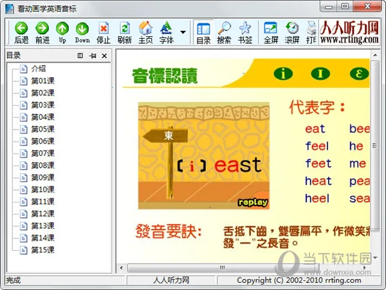This screenshot has height=290, width=386.
Task: Open 介绍 item in the contents tree
Action: pyautogui.click(x=39, y=68)
